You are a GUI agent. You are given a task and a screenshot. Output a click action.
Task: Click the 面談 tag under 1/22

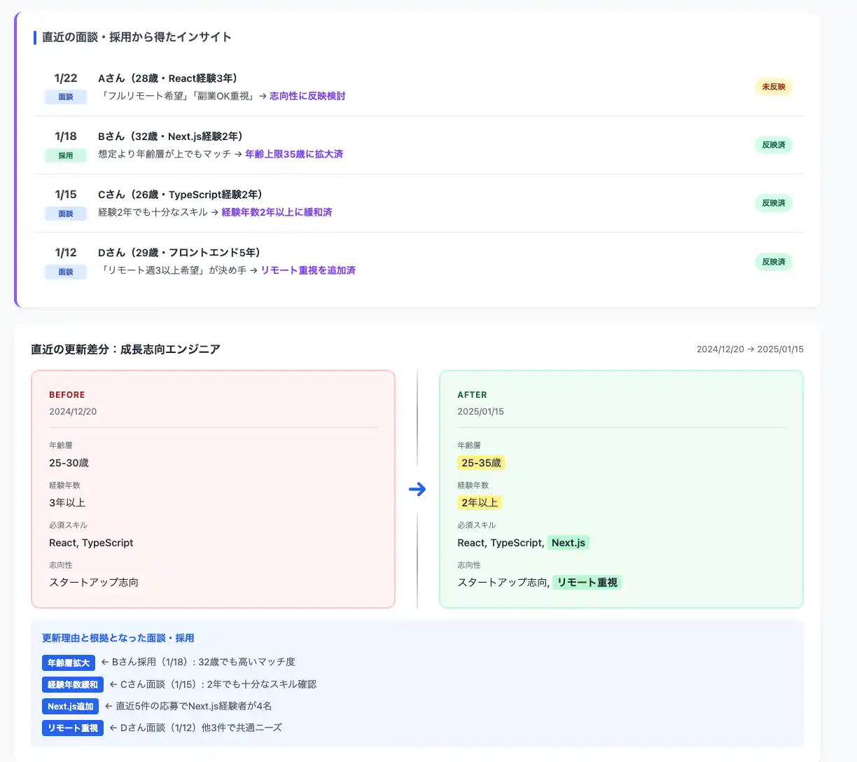[66, 97]
